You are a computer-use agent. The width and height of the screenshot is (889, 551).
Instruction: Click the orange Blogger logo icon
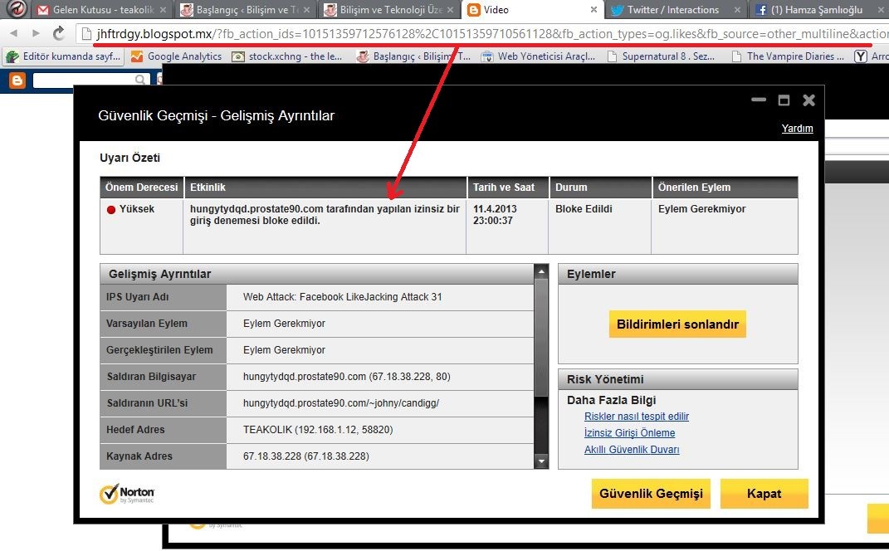[17, 80]
